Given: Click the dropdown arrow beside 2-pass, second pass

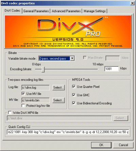Looking at the screenshot, I should pos(72,59).
